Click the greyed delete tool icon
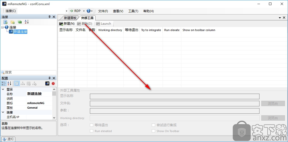This screenshot has height=142, width=288. point(79,24)
